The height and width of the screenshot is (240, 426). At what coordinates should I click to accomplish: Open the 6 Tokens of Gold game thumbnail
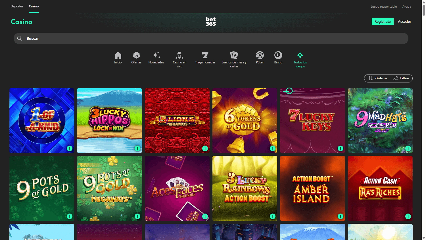245,120
